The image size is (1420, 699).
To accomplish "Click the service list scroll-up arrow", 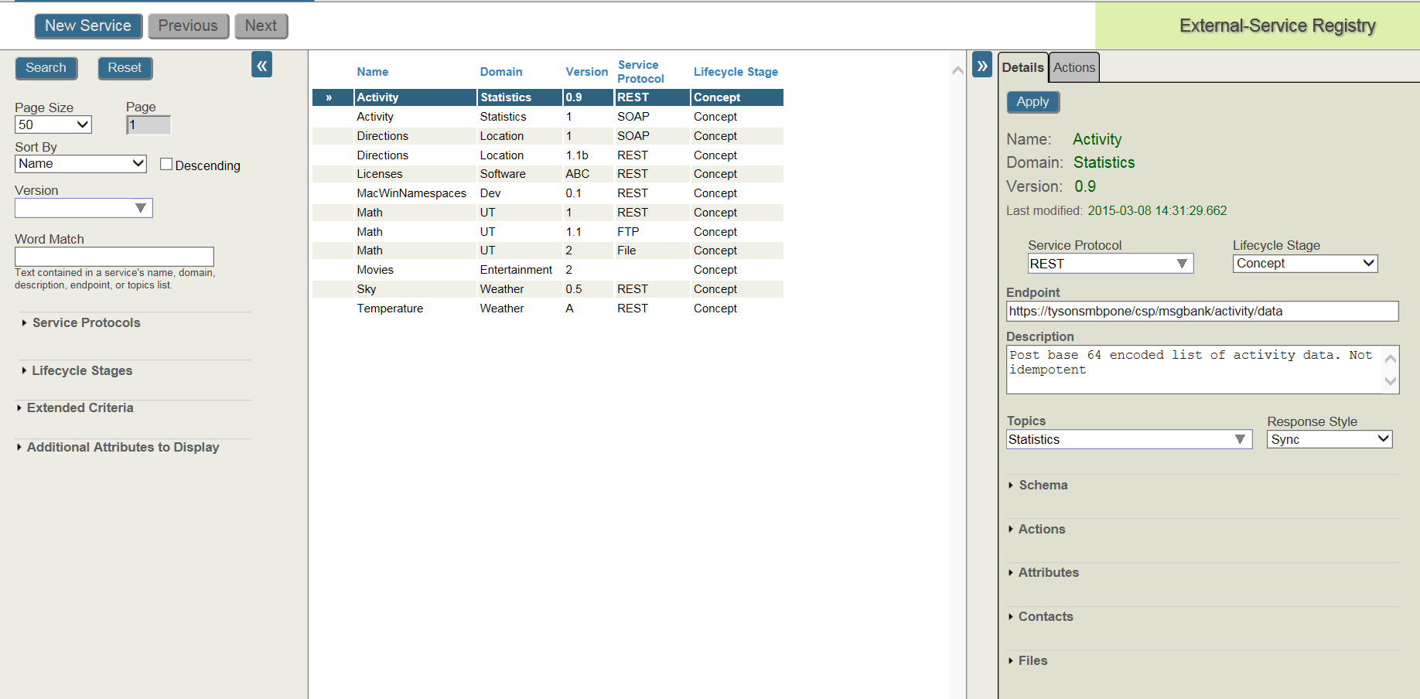I will (x=957, y=70).
